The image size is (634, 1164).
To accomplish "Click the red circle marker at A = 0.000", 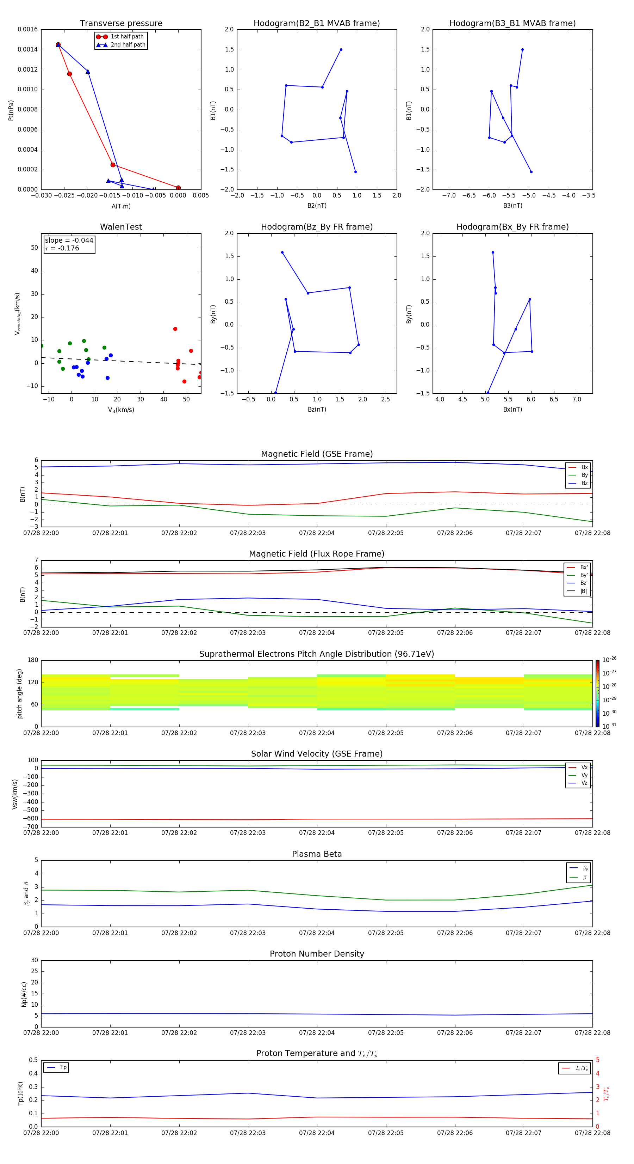I will (178, 188).
